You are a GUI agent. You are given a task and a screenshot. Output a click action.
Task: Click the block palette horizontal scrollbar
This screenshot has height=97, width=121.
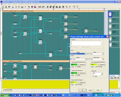coord(114,76)
